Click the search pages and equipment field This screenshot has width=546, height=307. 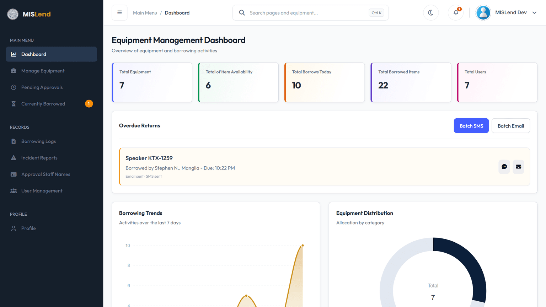310,13
